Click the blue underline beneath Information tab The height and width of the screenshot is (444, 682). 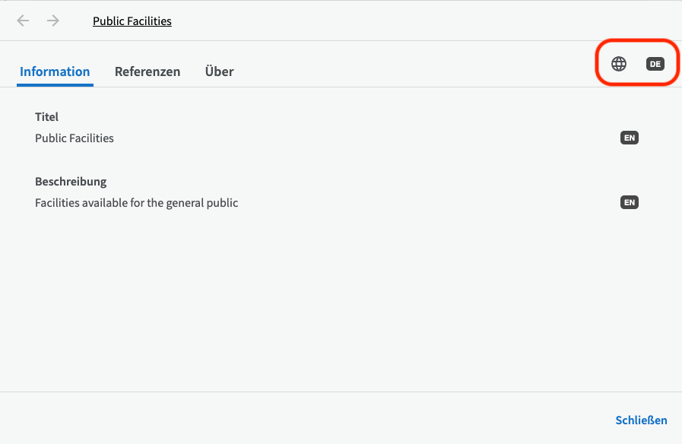[55, 85]
